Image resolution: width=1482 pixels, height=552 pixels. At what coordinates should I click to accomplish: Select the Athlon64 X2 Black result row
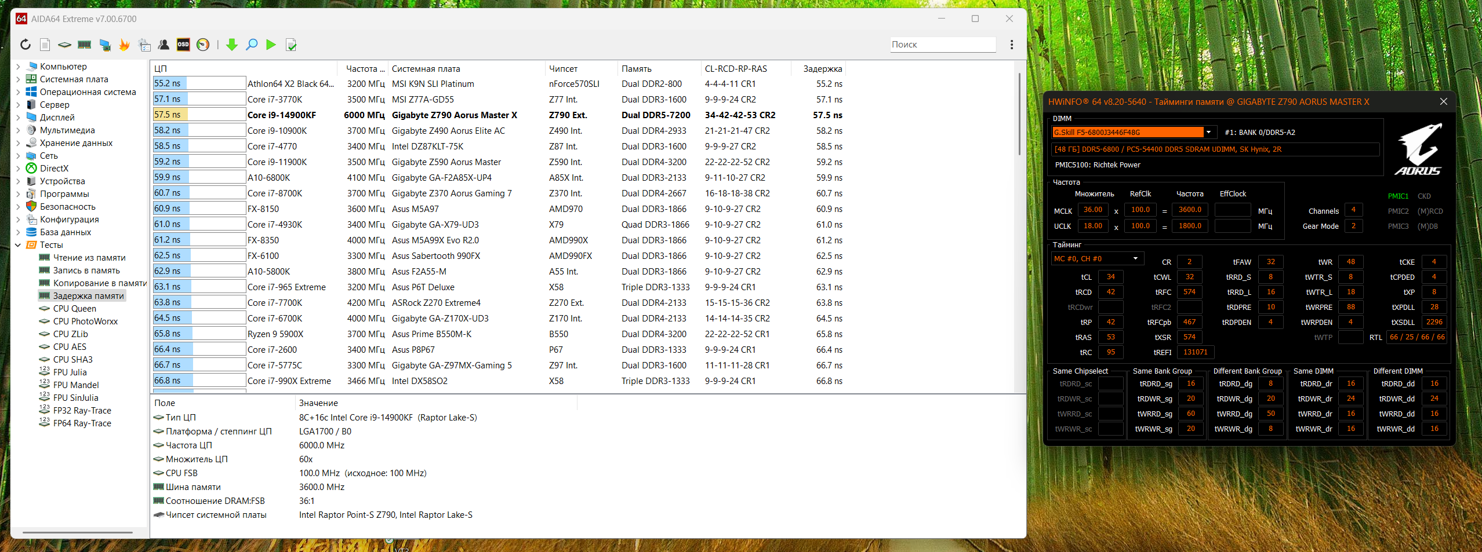(499, 84)
